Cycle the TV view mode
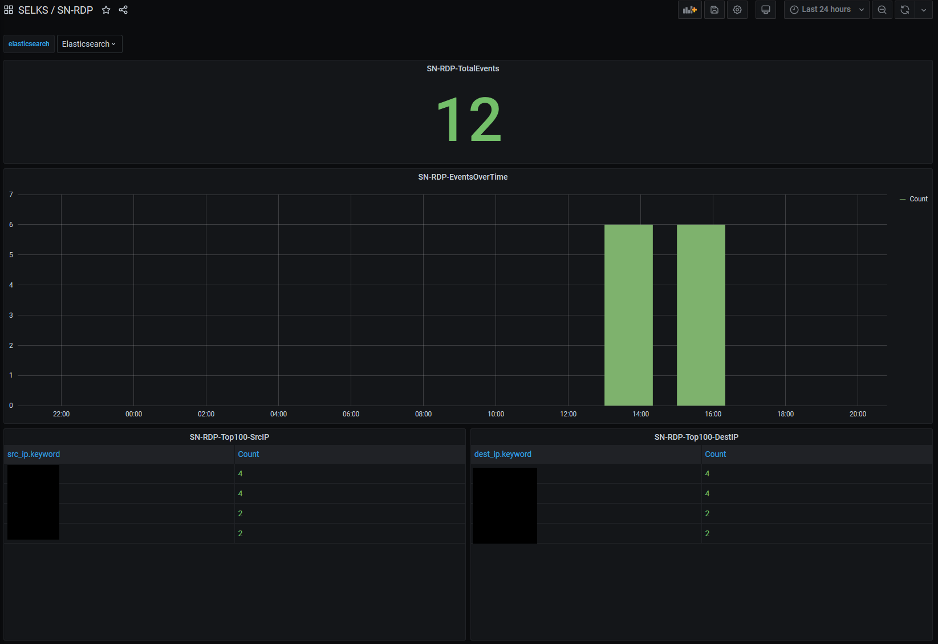 (x=766, y=10)
